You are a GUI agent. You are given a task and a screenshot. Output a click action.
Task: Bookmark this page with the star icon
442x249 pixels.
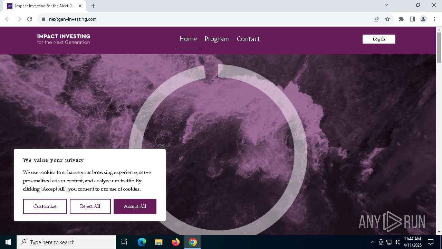tap(387, 19)
